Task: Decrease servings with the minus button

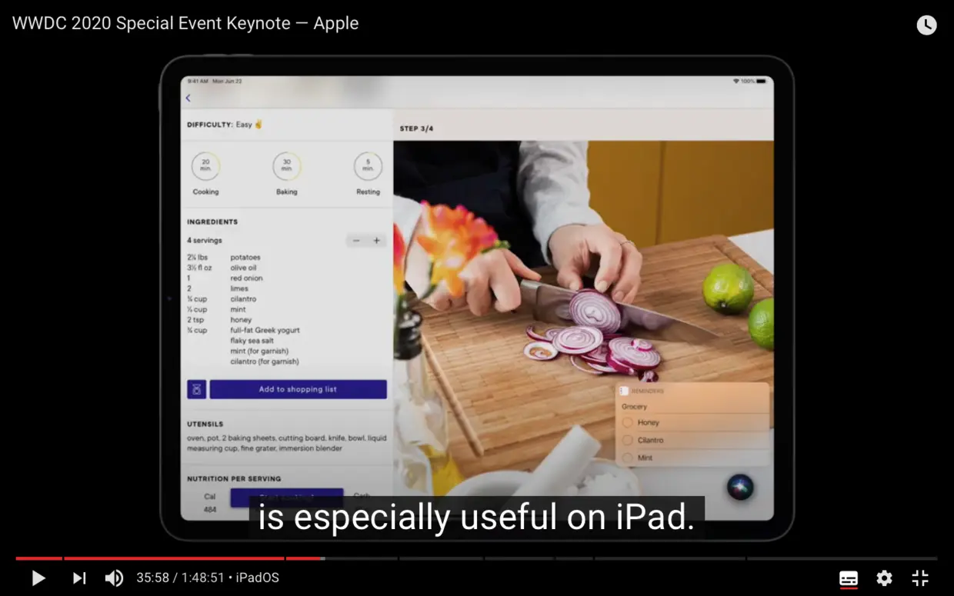Action: click(356, 240)
